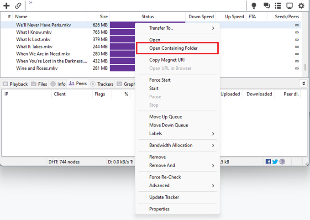Select Force Start in context menu
The image size is (310, 220).
[x=178, y=80]
